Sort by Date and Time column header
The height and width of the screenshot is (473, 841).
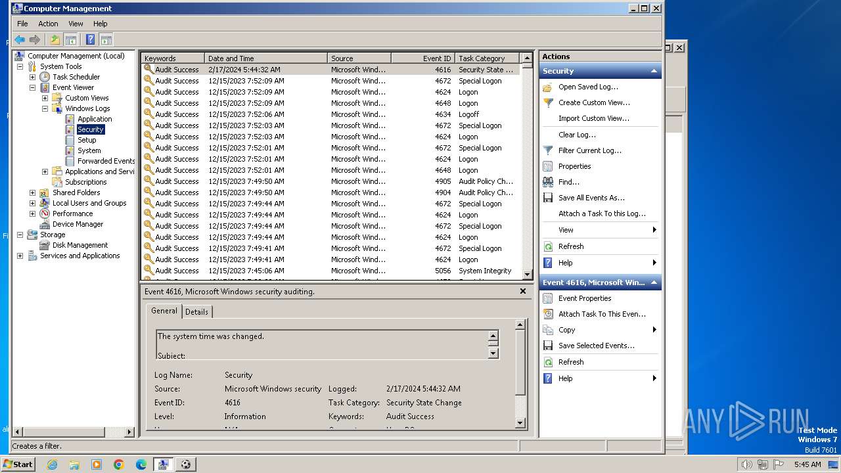tap(266, 58)
